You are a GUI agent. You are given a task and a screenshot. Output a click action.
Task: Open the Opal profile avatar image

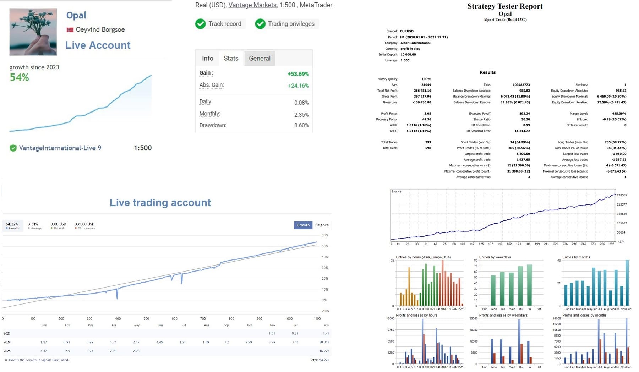coord(33,32)
